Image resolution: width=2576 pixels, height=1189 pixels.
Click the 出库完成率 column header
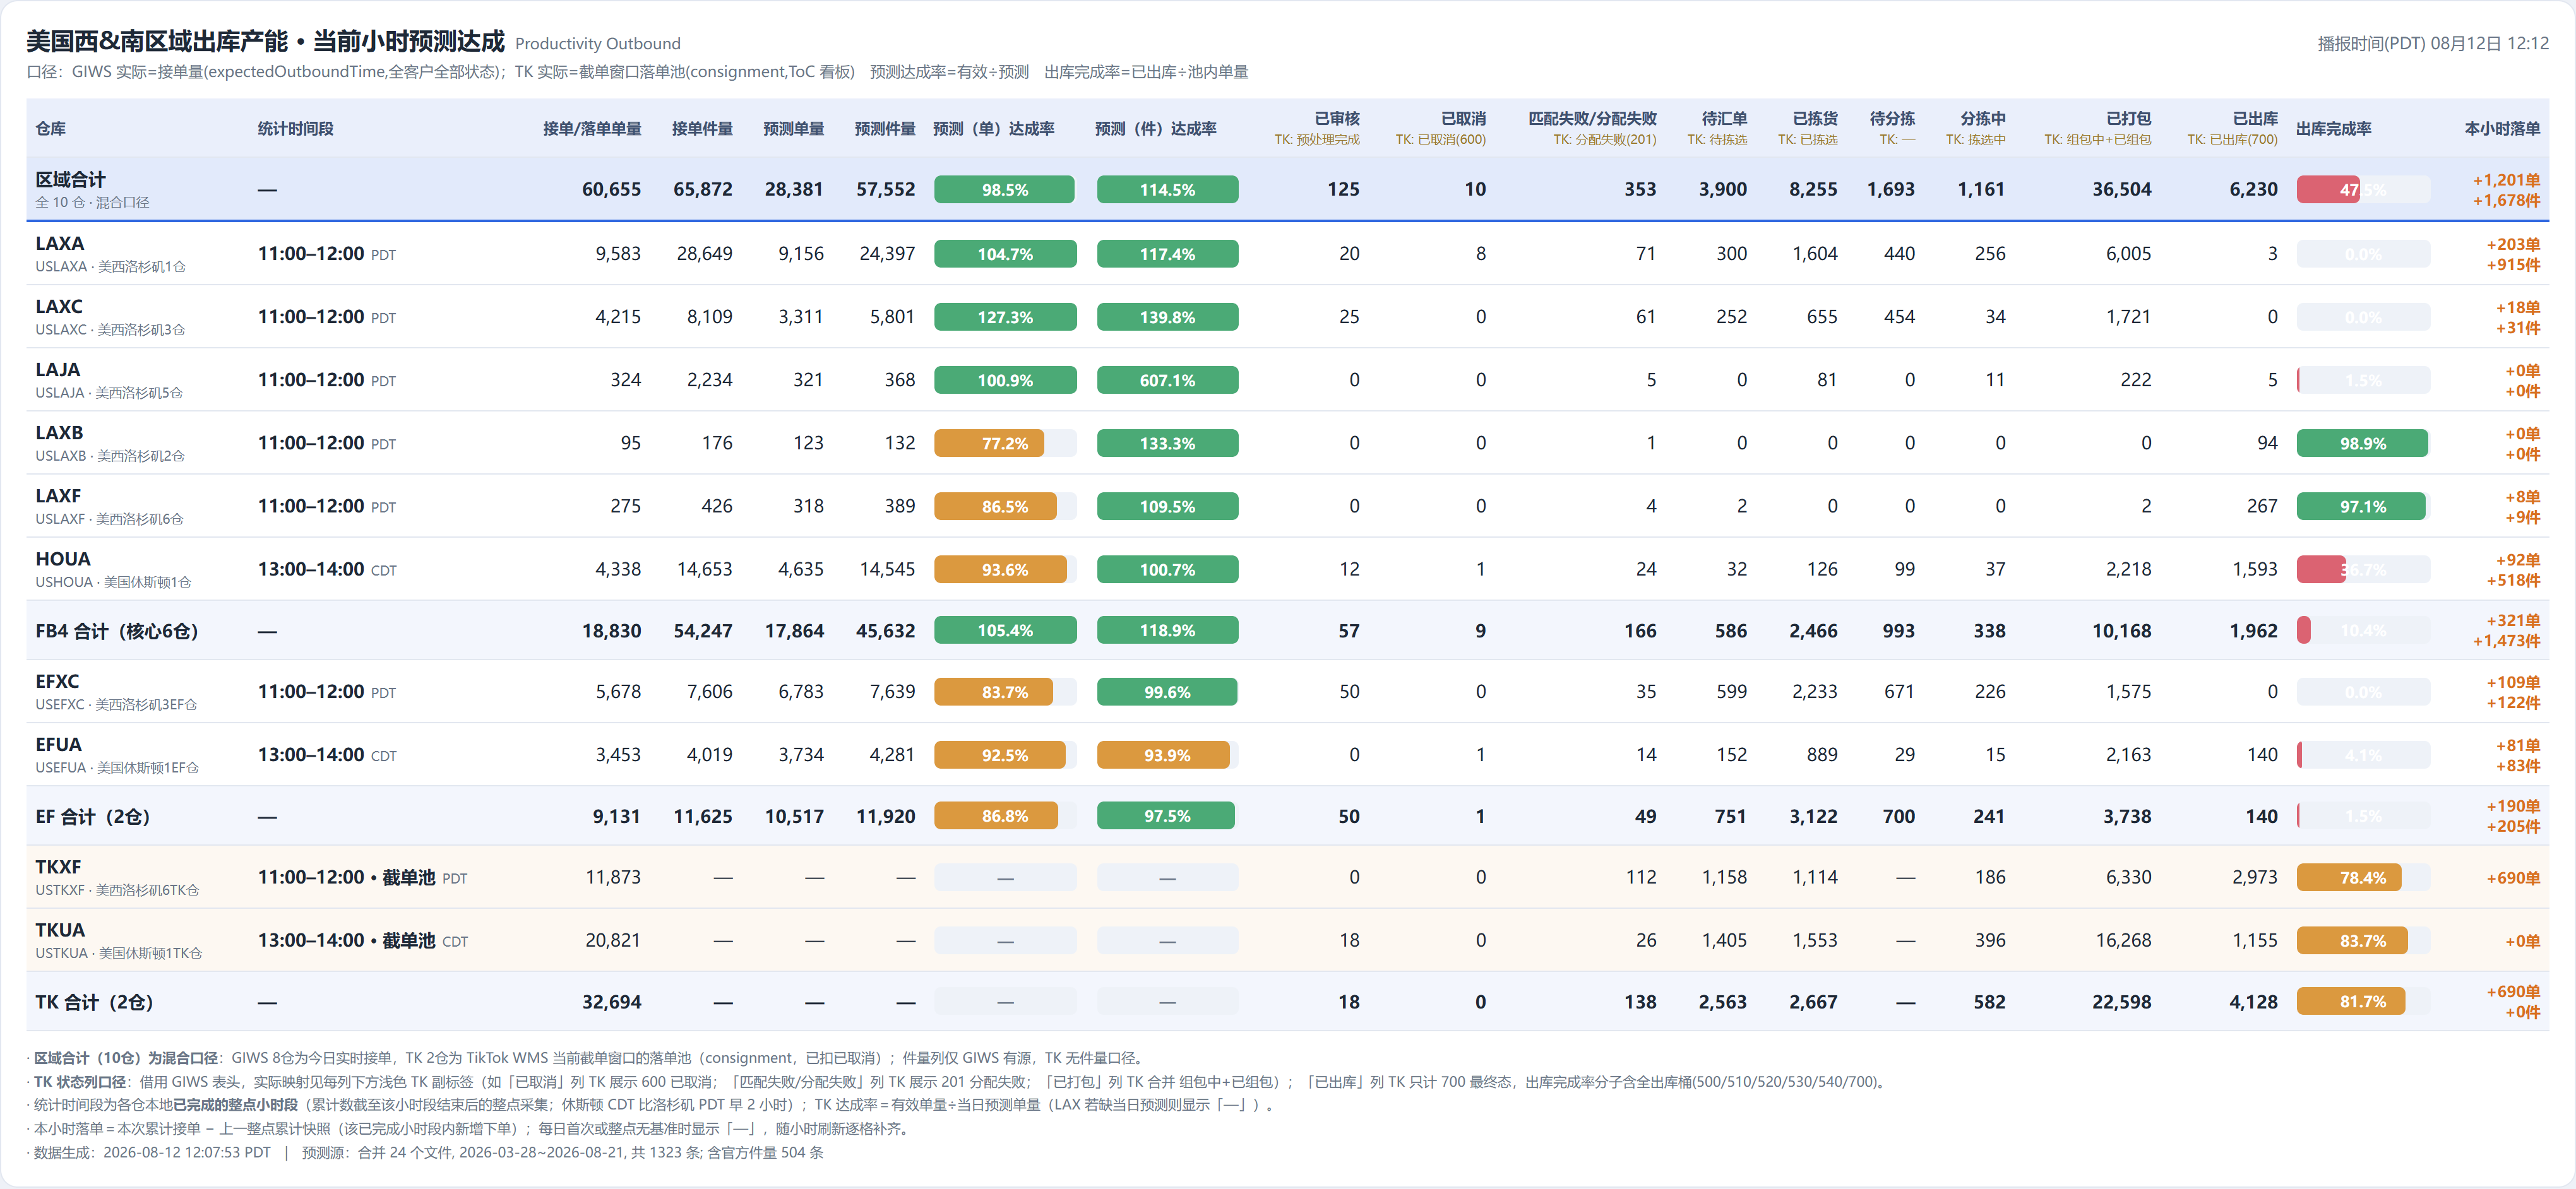click(2333, 129)
